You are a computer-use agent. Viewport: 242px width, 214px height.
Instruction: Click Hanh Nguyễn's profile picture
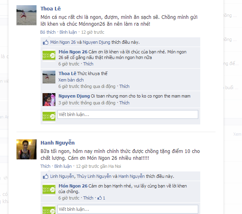[26, 149]
